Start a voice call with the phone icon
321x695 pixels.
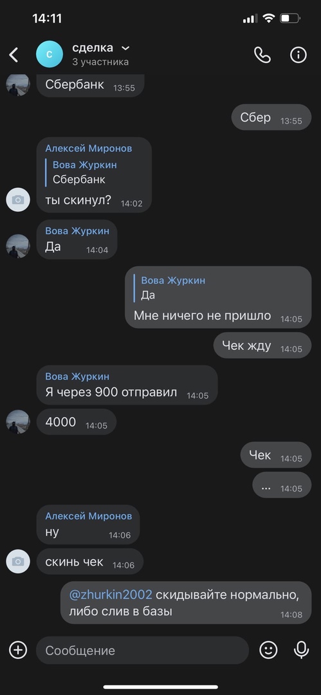[262, 55]
